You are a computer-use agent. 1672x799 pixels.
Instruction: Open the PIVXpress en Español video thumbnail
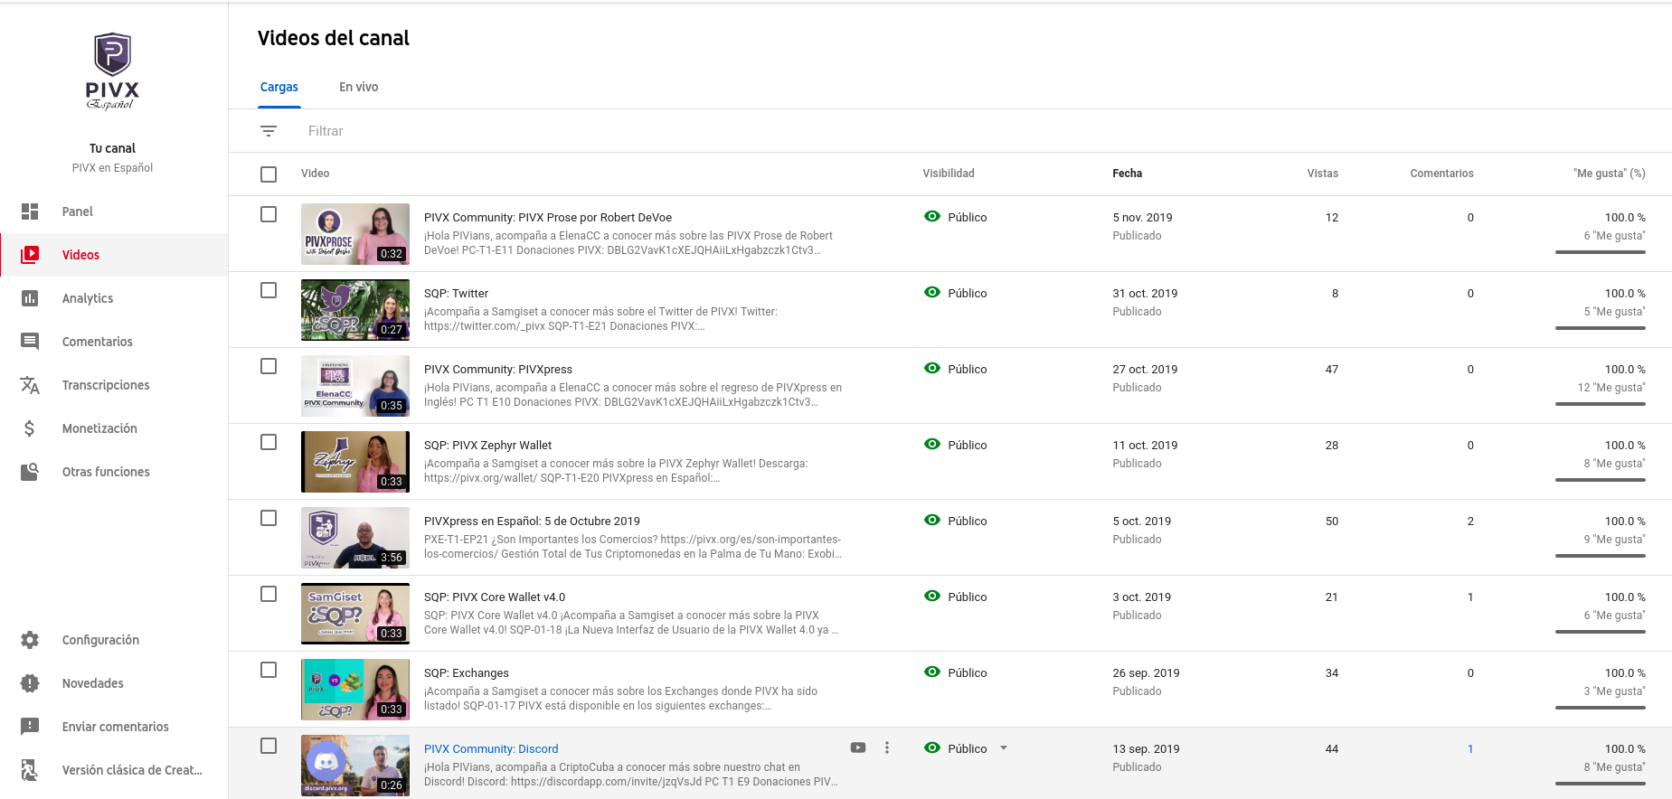tap(355, 538)
